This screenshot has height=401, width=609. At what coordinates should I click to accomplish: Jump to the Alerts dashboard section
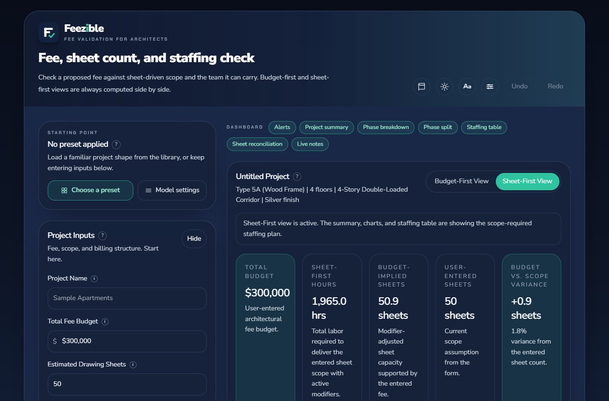pyautogui.click(x=282, y=127)
